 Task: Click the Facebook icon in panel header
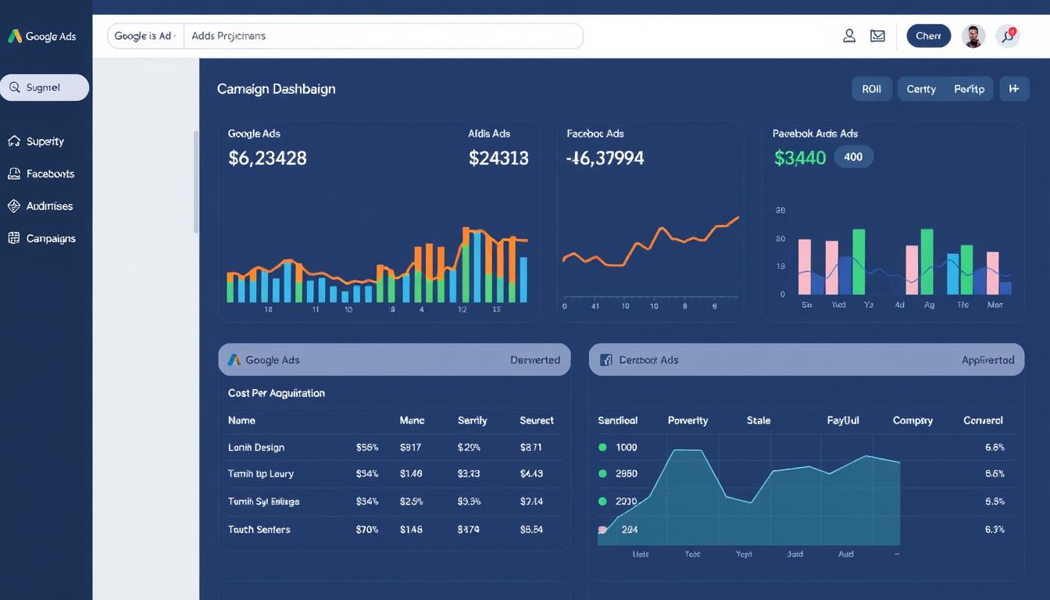point(605,360)
